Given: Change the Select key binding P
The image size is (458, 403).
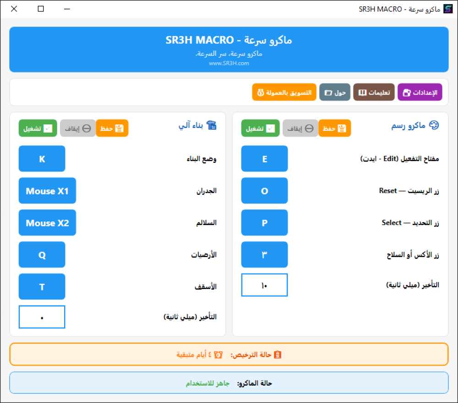Looking at the screenshot, I should [264, 223].
